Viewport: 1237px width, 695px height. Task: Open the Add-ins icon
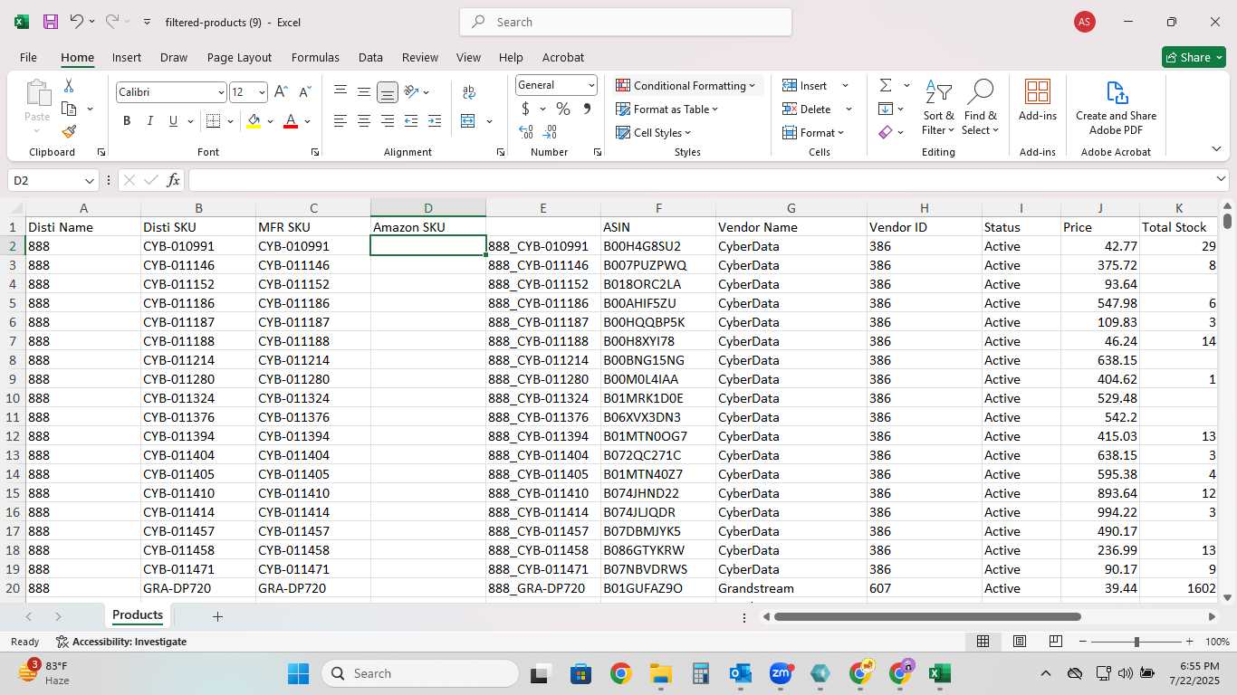1037,100
